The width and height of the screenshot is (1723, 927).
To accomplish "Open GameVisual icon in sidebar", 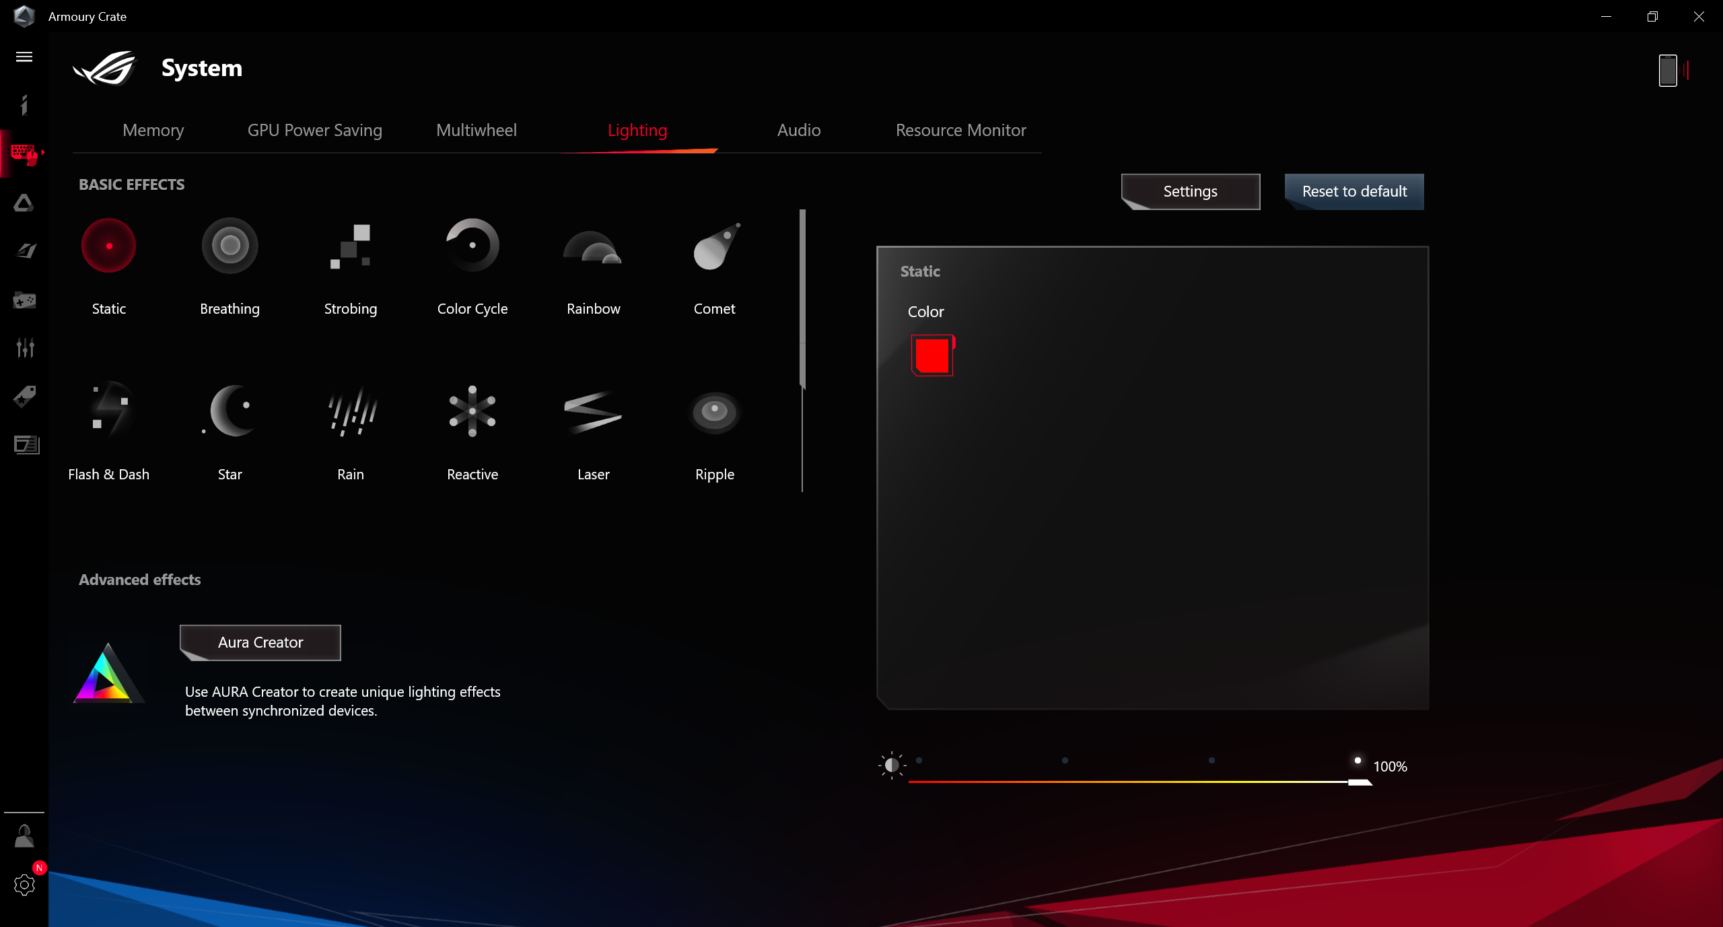I will tap(25, 251).
